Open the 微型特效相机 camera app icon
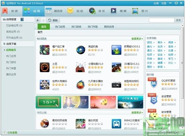 tap(116, 85)
